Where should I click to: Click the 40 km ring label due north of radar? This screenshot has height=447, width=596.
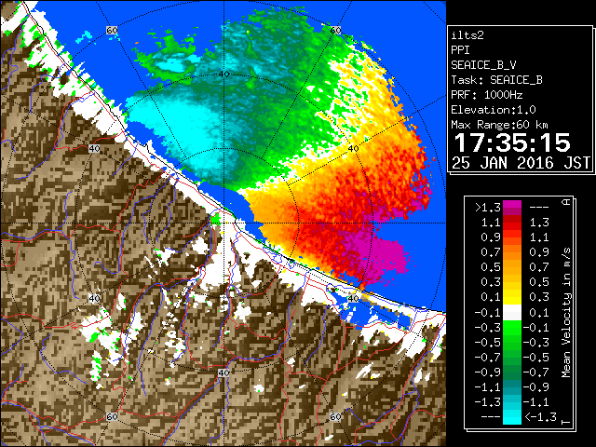(224, 74)
